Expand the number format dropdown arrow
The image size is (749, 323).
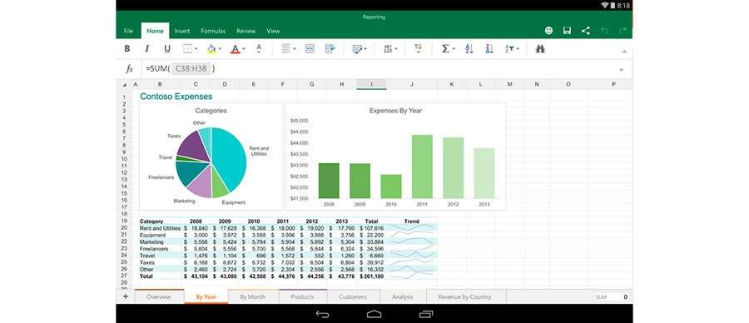(x=396, y=49)
